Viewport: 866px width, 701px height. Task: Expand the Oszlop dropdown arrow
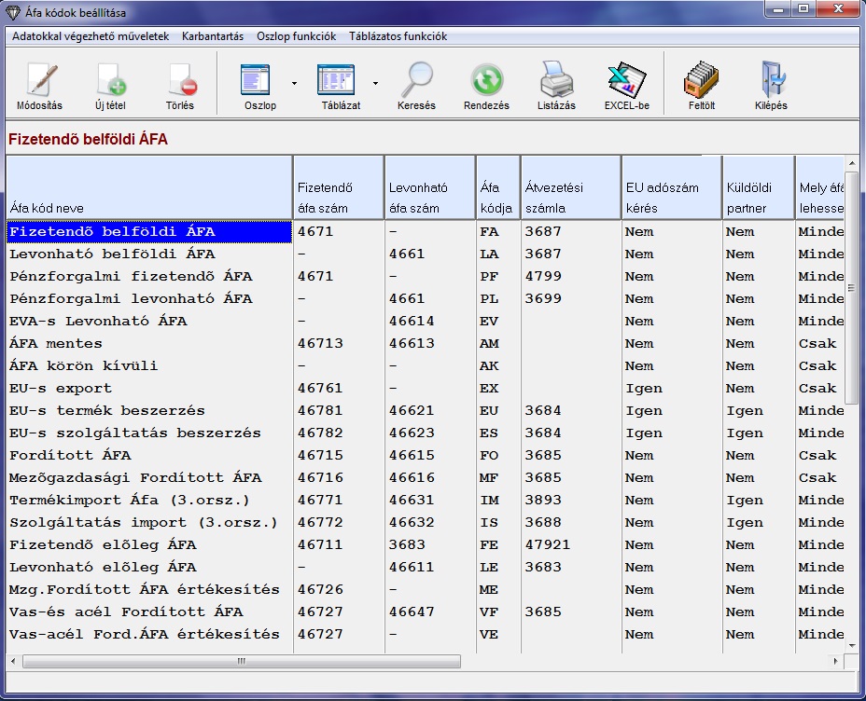point(294,83)
